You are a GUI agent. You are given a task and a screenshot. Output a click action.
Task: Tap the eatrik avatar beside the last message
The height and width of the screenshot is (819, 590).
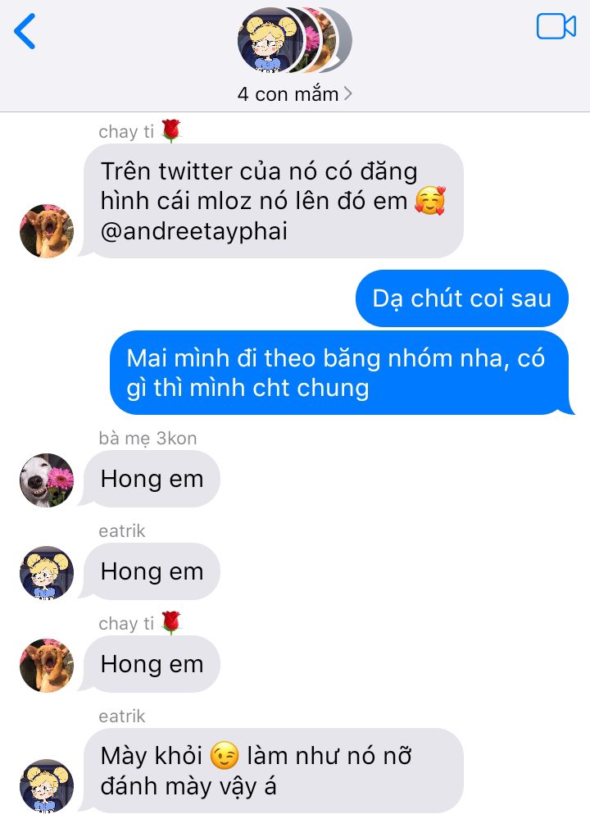click(47, 785)
